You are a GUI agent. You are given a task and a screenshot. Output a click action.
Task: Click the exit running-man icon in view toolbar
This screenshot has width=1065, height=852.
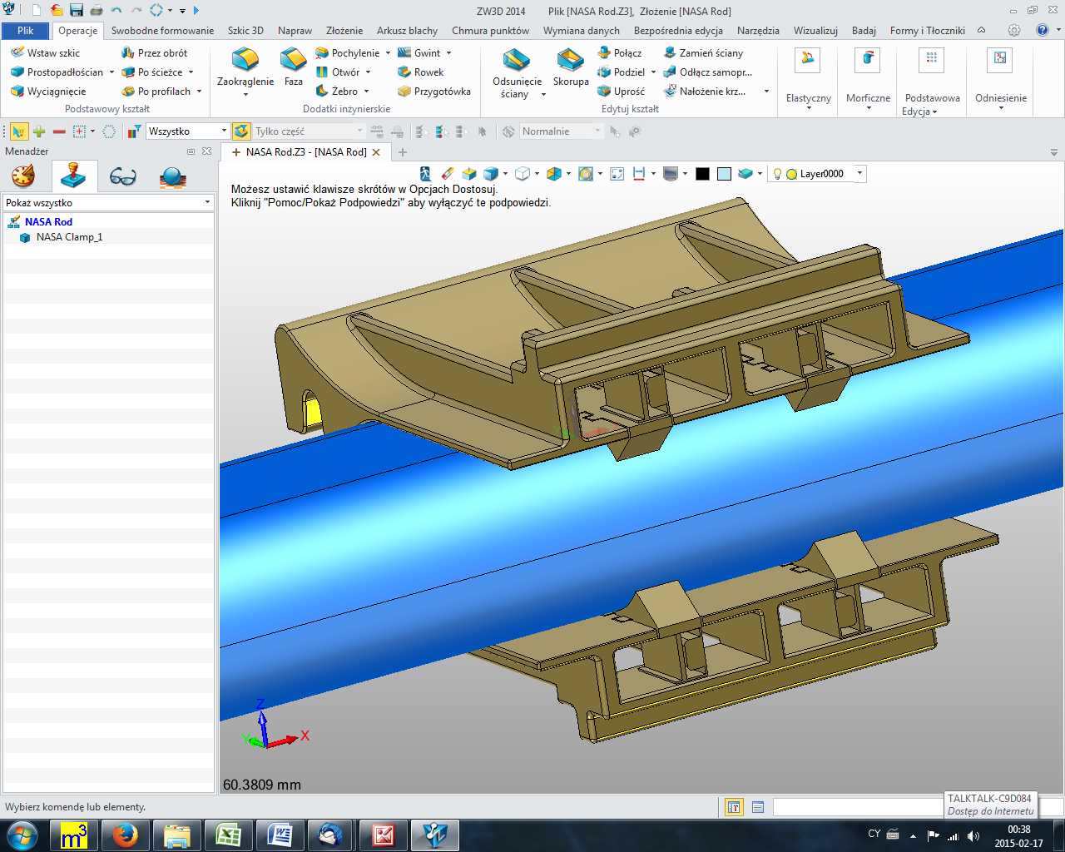coord(425,173)
